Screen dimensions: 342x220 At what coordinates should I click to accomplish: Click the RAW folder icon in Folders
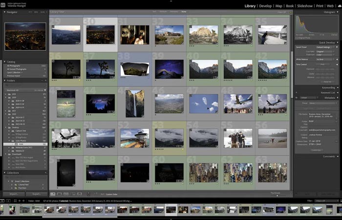tap(16, 144)
